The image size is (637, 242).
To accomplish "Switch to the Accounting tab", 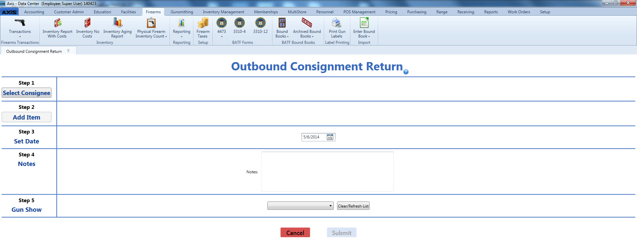I will (34, 12).
